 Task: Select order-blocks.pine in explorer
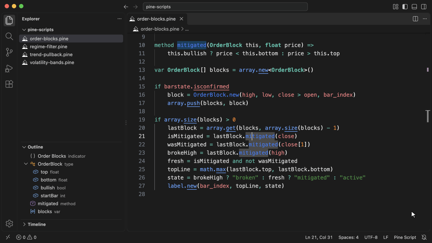click(x=71, y=39)
